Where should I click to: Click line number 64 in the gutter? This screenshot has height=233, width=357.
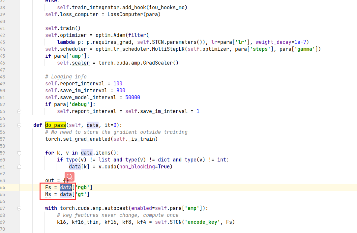[3, 187]
